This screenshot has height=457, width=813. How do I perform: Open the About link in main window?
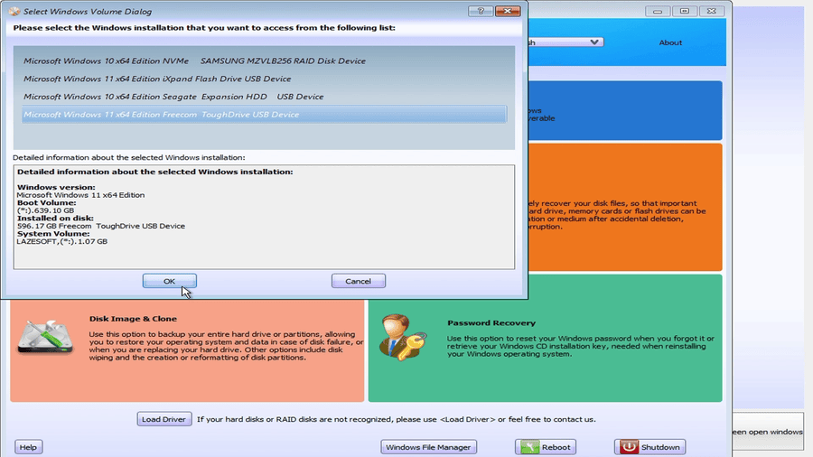pos(670,43)
